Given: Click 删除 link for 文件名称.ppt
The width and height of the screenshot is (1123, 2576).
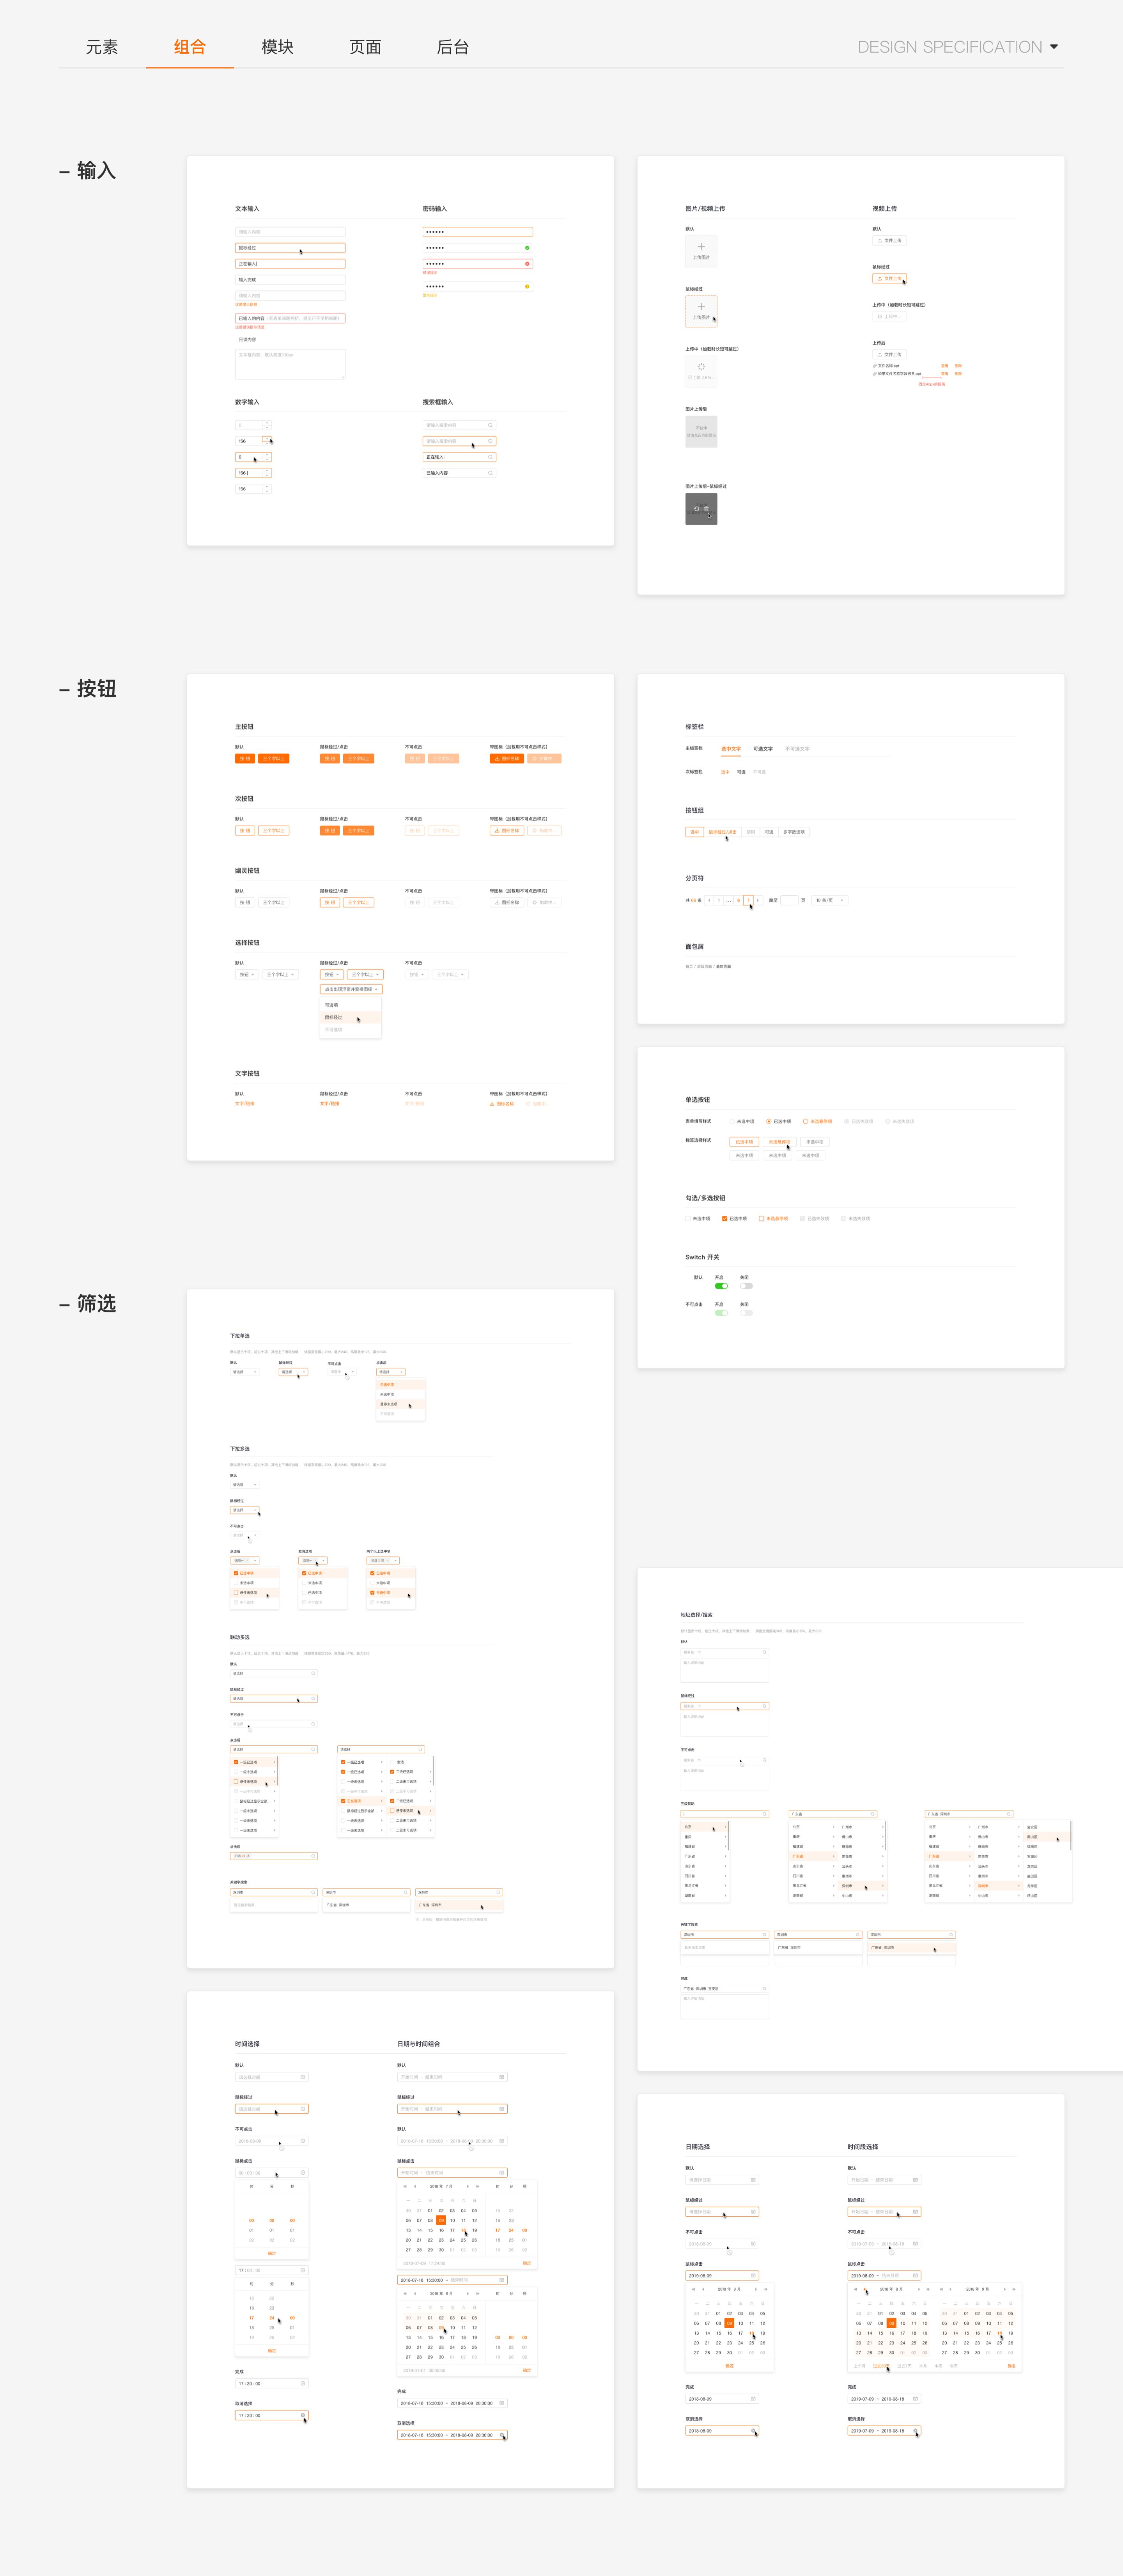Looking at the screenshot, I should coord(958,366).
